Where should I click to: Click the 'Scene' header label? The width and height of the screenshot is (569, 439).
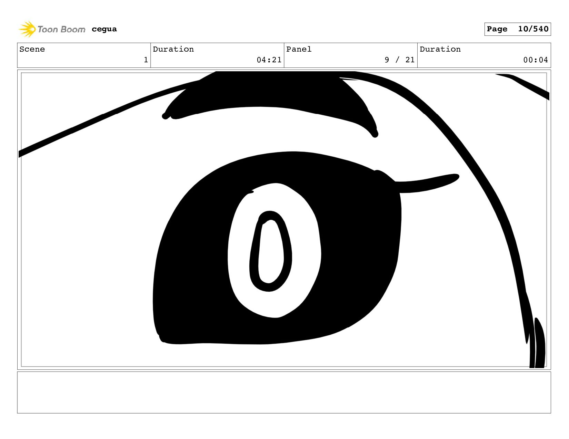(32, 49)
